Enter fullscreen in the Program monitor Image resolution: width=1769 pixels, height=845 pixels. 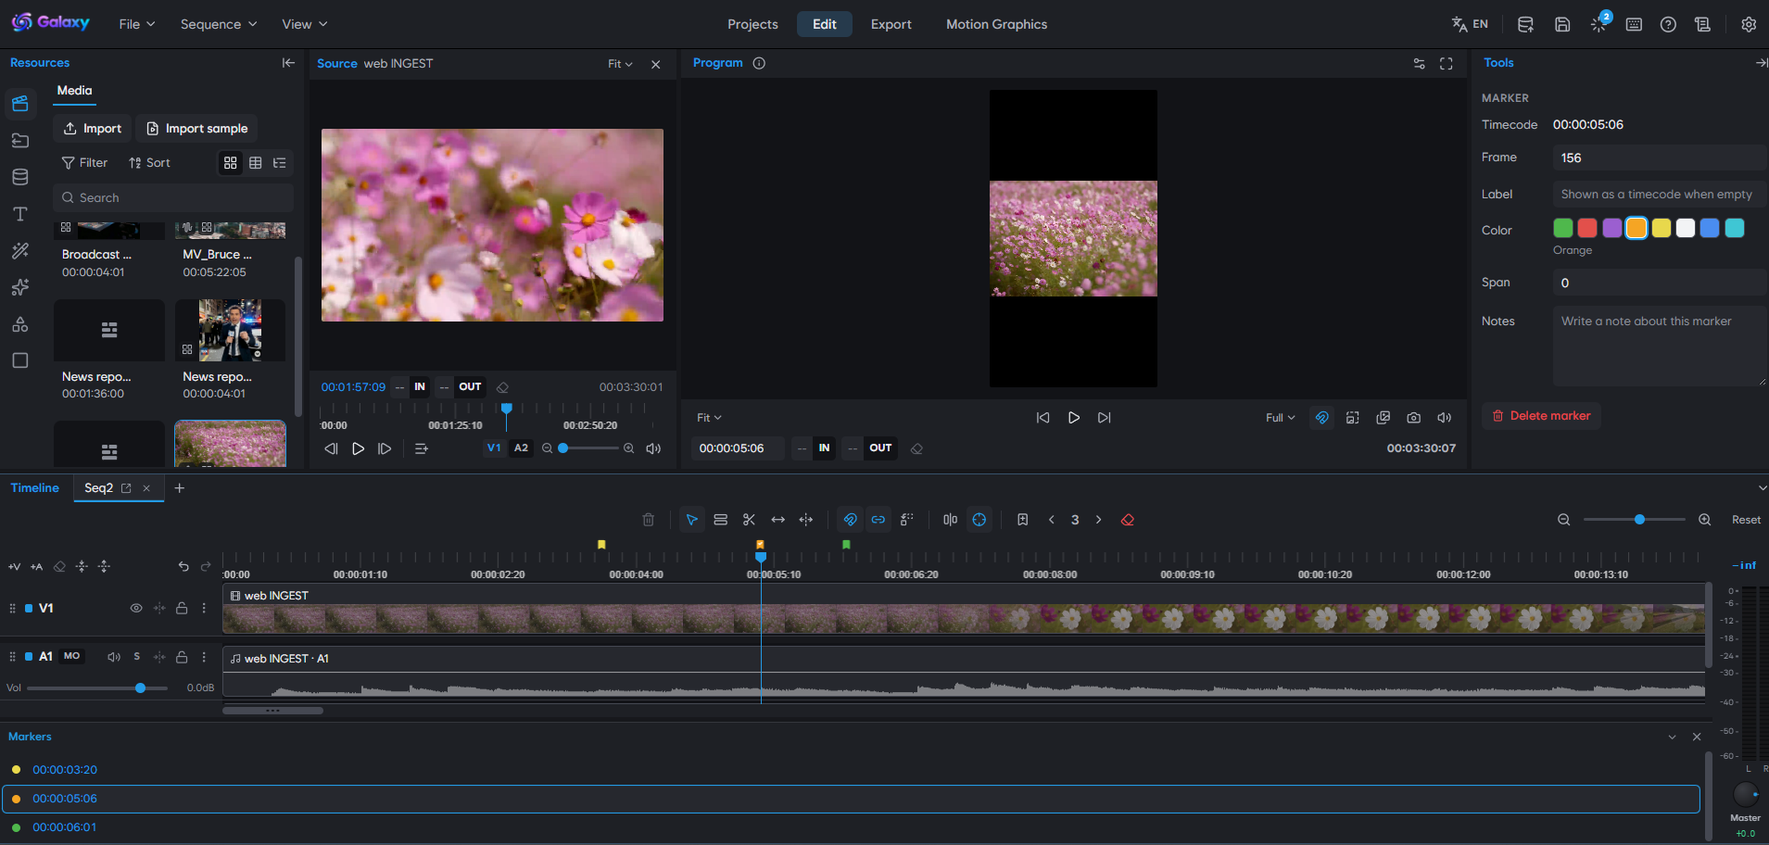click(1446, 64)
